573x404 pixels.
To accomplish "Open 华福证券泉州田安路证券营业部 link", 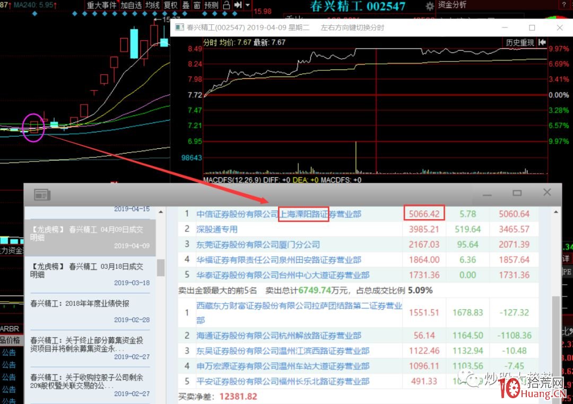I will click(x=279, y=260).
